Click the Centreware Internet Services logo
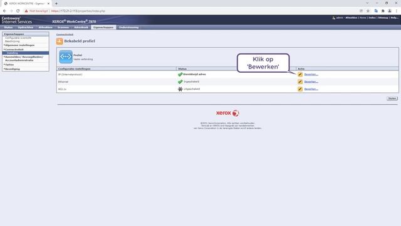Viewport: 401px width, 226px height. [17, 20]
